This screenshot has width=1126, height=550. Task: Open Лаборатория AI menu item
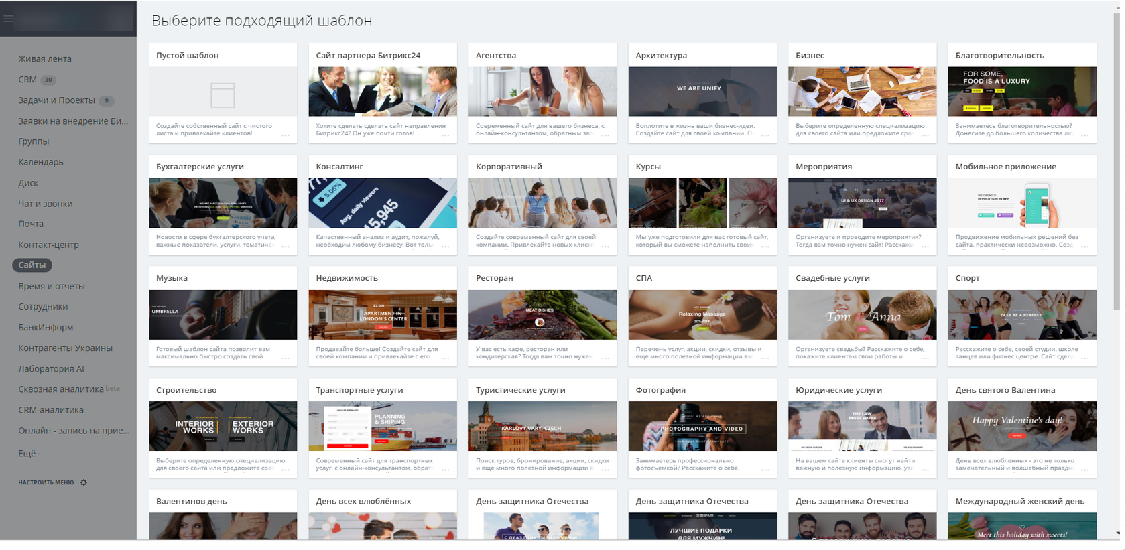click(51, 368)
